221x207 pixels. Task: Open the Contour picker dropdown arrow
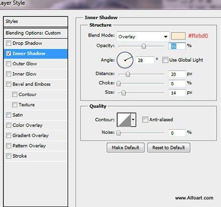tap(134, 120)
